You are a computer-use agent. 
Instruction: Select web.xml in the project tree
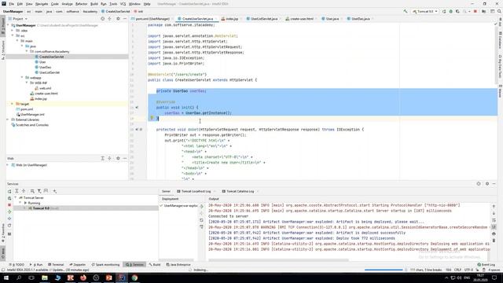(45, 88)
